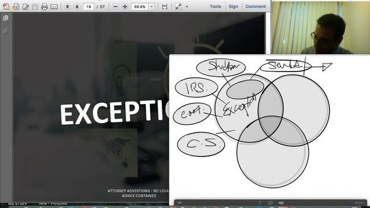Enter full screen view with expand icon

179,6
